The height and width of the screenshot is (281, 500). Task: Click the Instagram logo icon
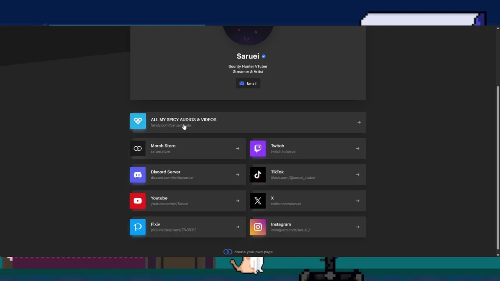[x=258, y=227]
